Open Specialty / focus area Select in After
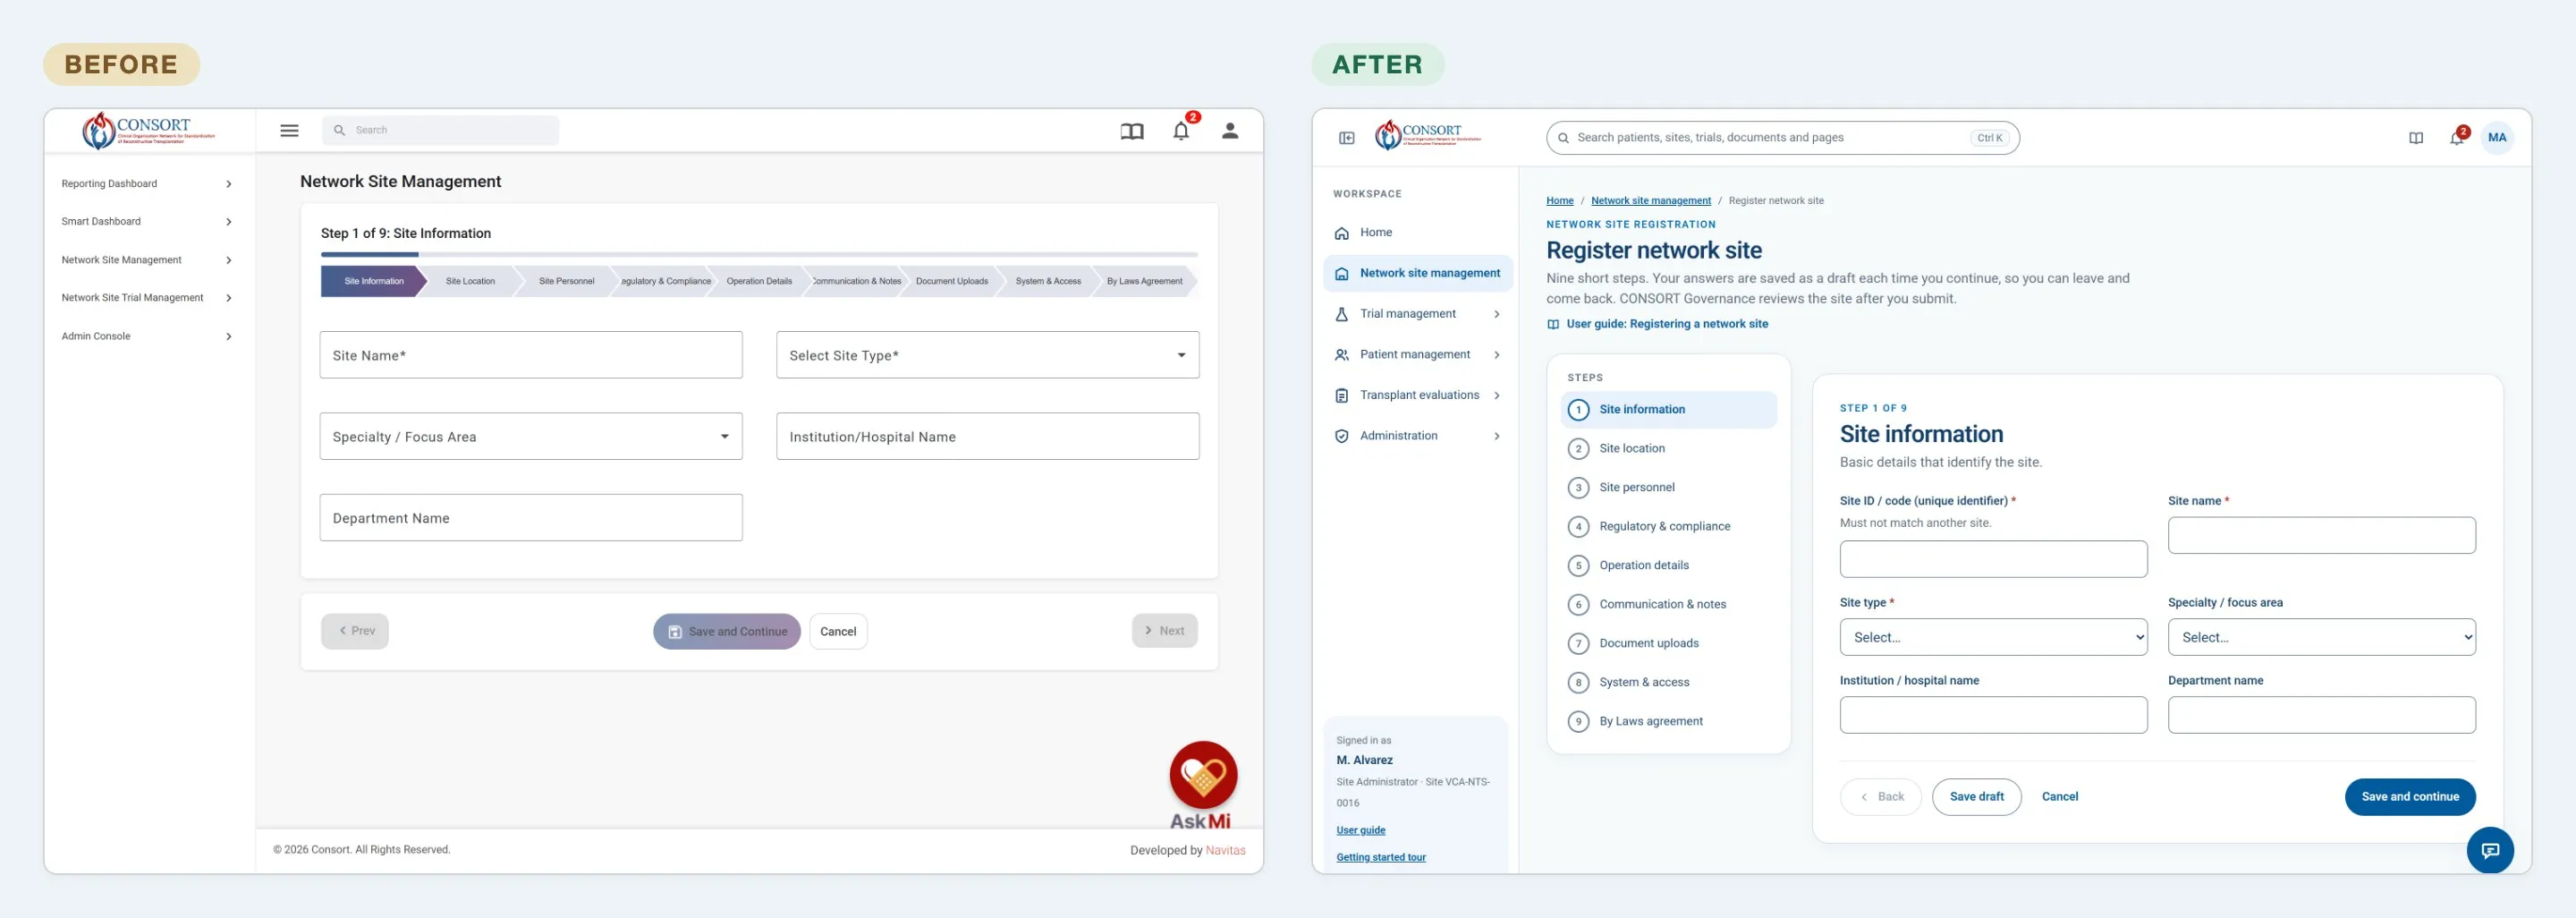Viewport: 2576px width, 918px height. click(x=2321, y=637)
